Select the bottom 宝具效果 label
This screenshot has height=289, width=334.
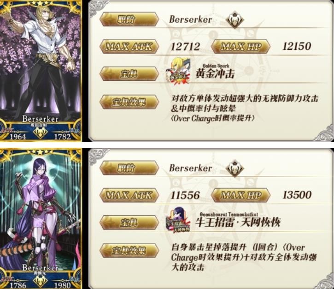[129, 250]
